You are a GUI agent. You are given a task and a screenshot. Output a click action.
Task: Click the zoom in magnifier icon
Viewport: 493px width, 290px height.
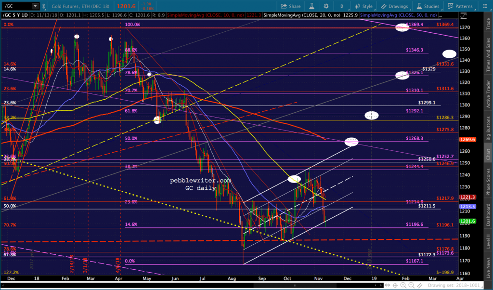pyautogui.click(x=403, y=285)
